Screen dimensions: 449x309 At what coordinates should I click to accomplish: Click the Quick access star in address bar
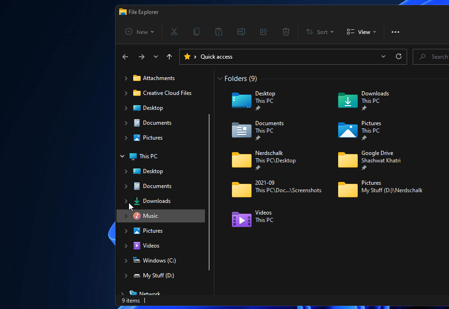click(x=186, y=56)
